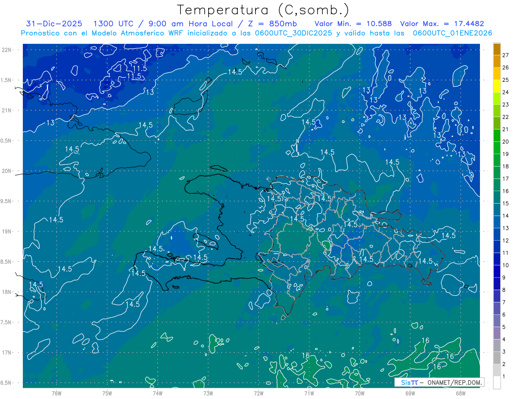Click the '20N' latitude axis label

(6, 171)
